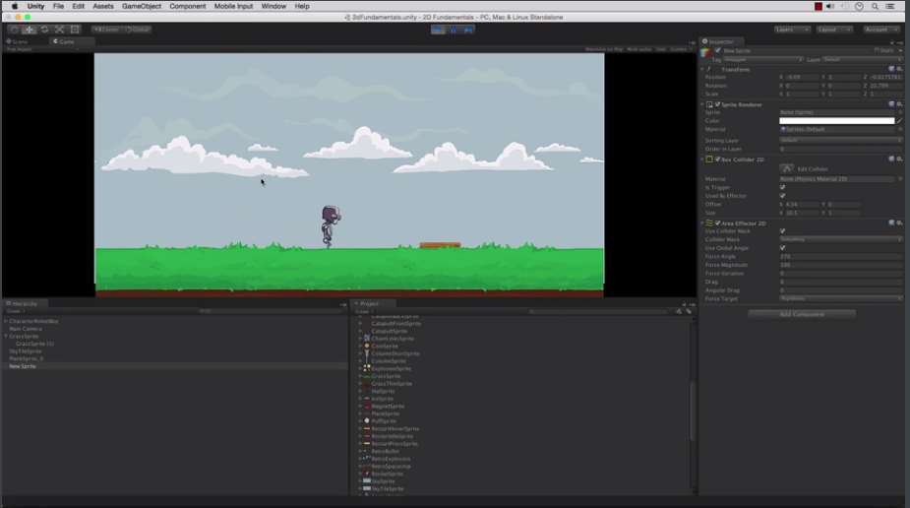Open the Transform component gear menu
Viewport: 910px width, 508px height.
[x=899, y=69]
